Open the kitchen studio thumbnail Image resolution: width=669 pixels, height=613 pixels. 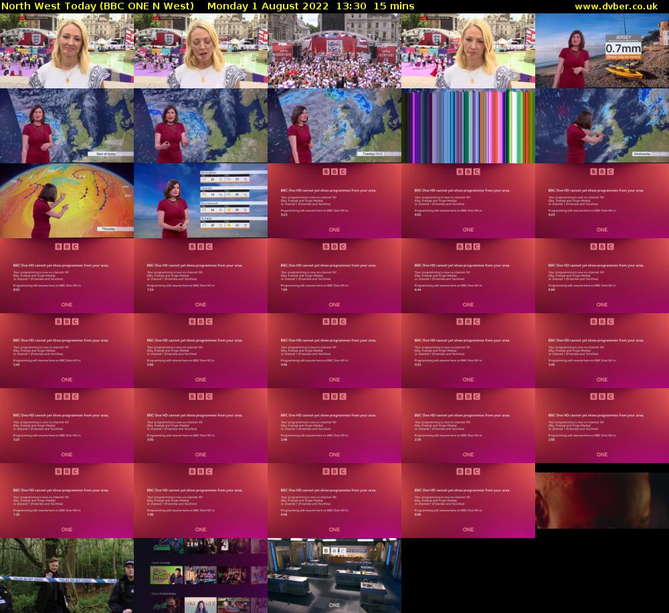[x=334, y=576]
